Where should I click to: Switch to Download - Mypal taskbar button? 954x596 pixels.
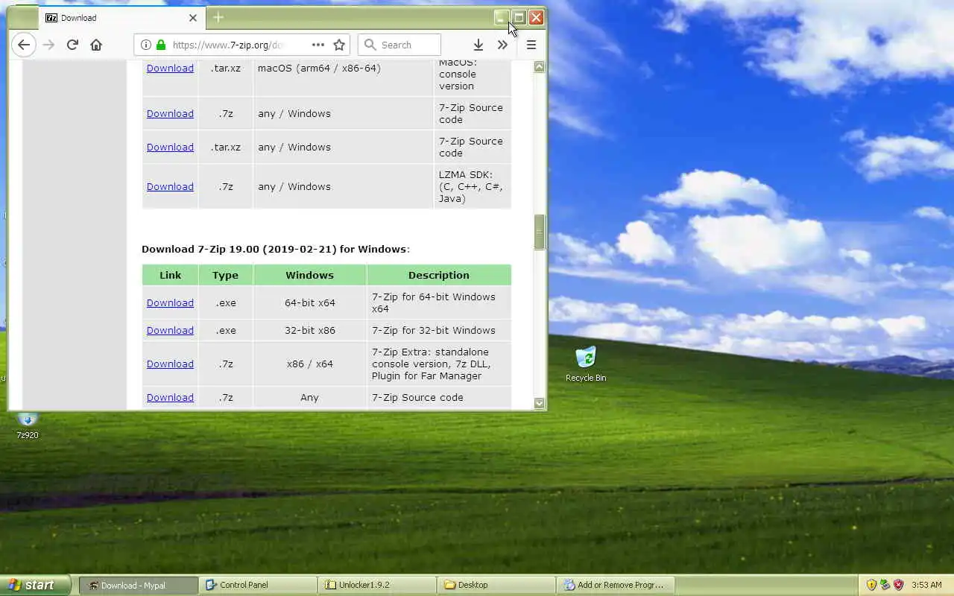click(x=139, y=585)
